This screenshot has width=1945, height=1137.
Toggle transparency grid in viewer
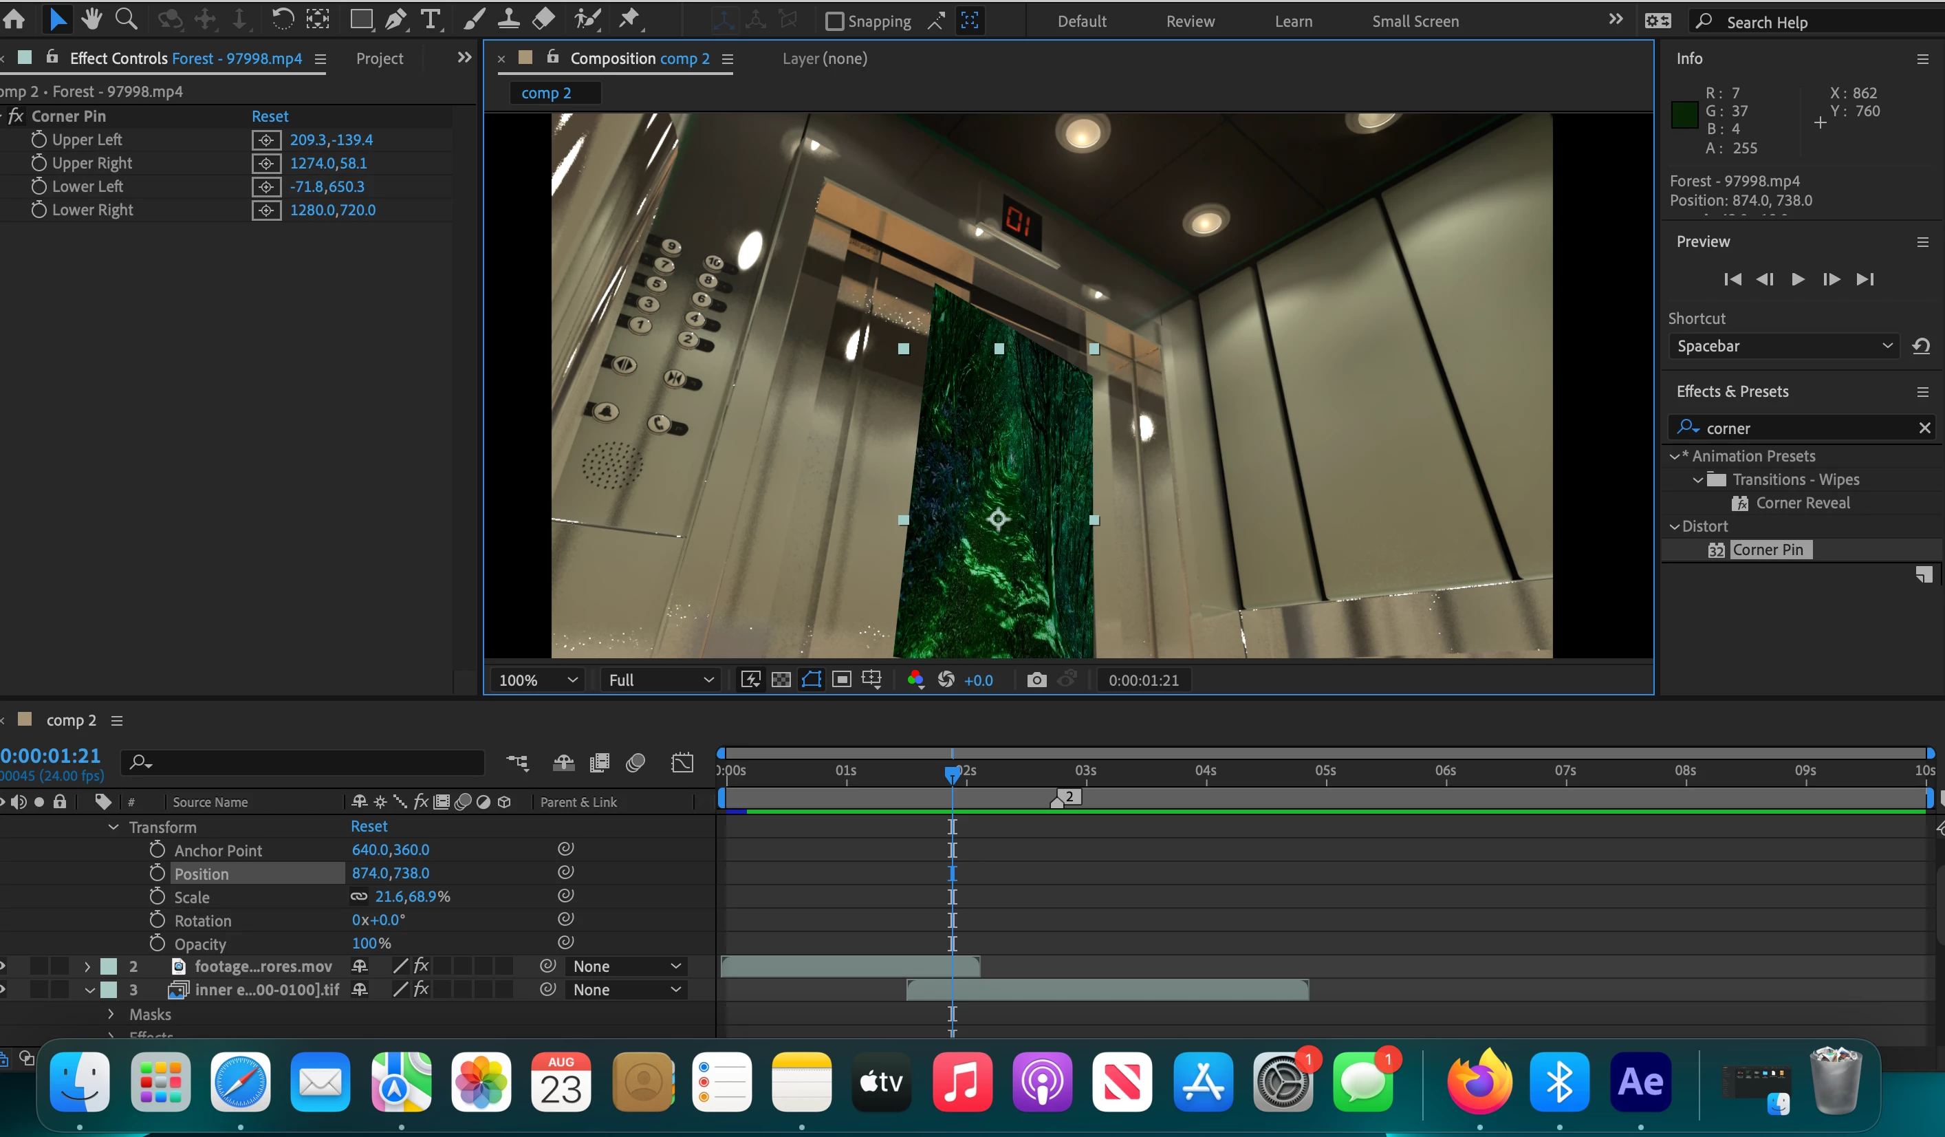(781, 680)
